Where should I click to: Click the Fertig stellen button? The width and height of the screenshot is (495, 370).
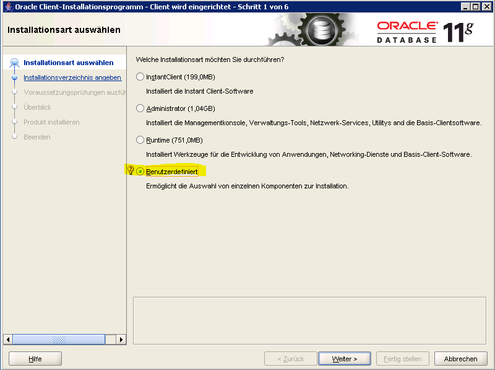[403, 359]
